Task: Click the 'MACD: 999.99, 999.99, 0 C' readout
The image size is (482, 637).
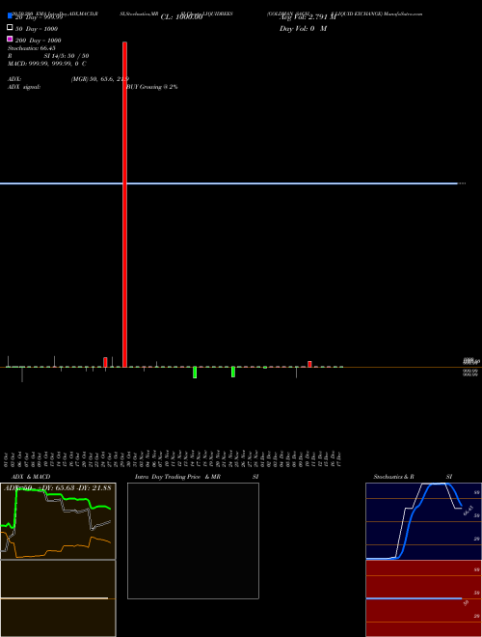Action: pyautogui.click(x=46, y=64)
